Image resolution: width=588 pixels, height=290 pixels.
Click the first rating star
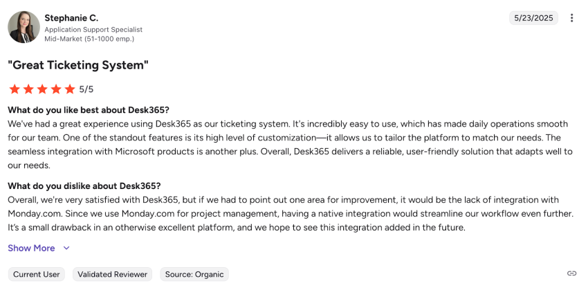(x=14, y=89)
